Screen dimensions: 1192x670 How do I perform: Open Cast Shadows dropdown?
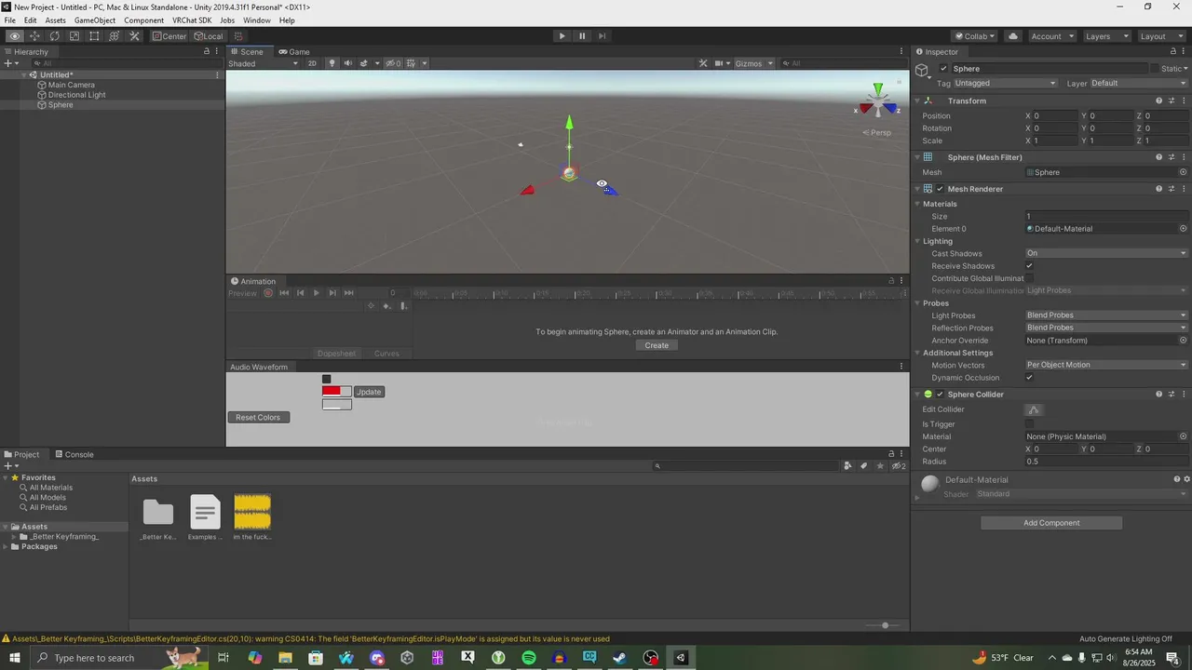click(x=1106, y=253)
